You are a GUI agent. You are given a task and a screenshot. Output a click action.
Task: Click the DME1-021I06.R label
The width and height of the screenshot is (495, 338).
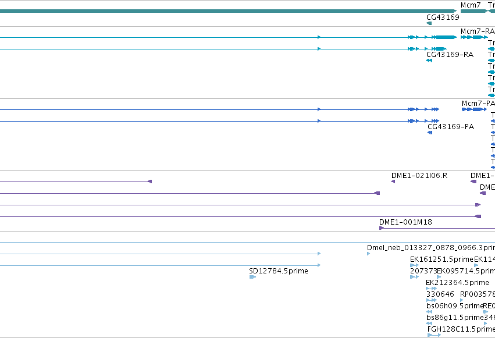pyautogui.click(x=419, y=176)
